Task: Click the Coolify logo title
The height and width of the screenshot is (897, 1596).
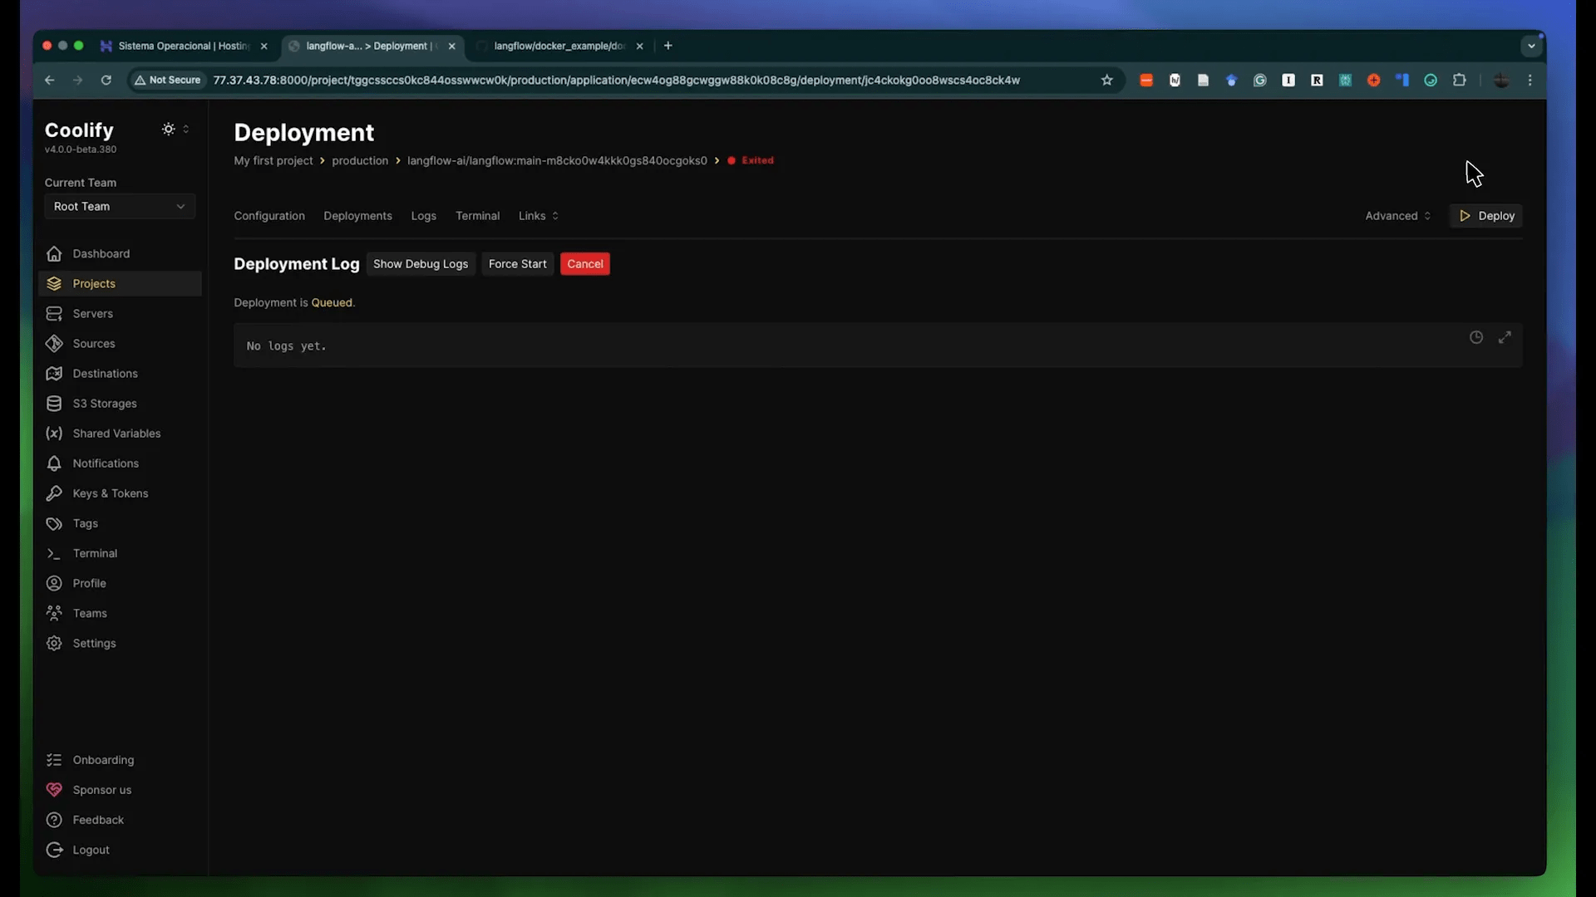Action: [79, 130]
